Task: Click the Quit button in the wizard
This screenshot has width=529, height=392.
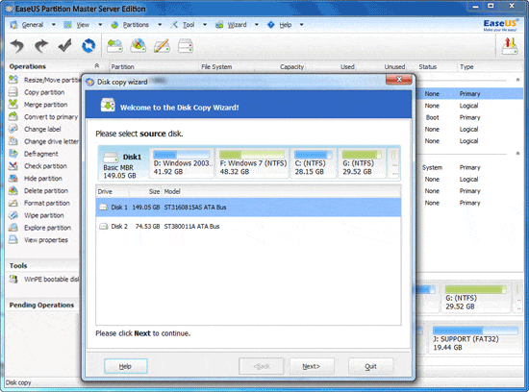Action: click(x=370, y=366)
